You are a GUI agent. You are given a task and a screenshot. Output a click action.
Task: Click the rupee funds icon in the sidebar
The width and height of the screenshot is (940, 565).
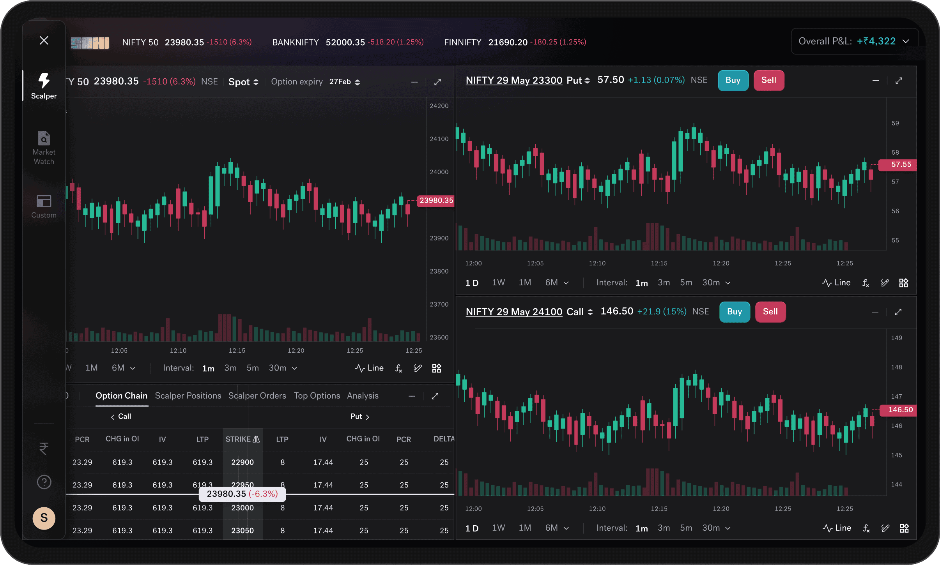[x=44, y=448]
